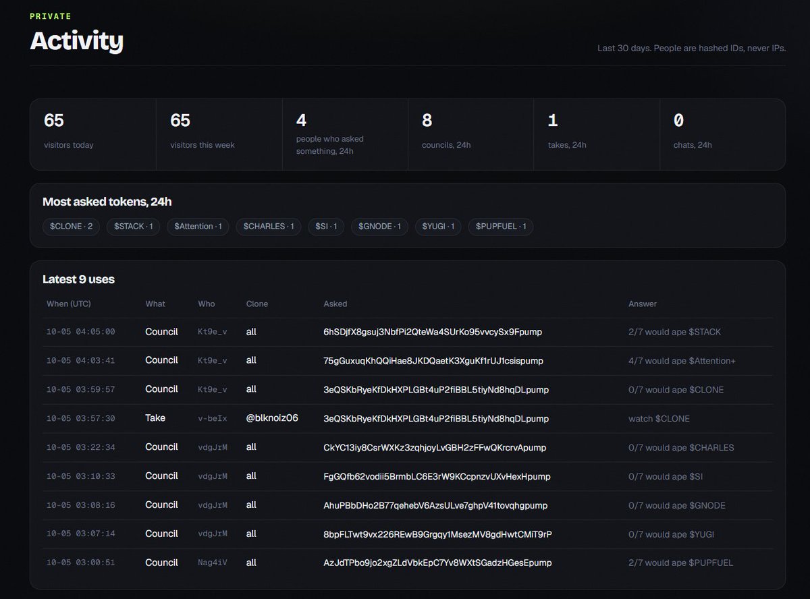Click the answer '4/7 would ape $Attention+'

click(682, 361)
